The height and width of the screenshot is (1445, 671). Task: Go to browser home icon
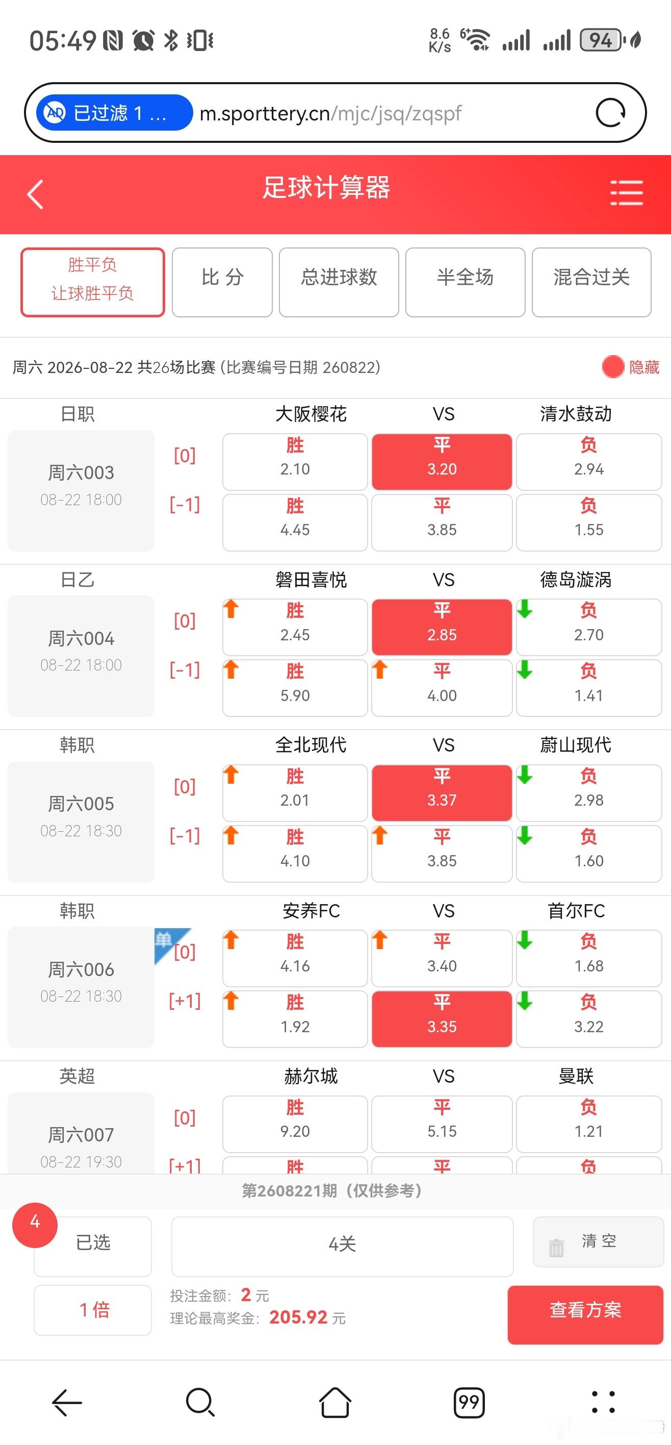334,1402
